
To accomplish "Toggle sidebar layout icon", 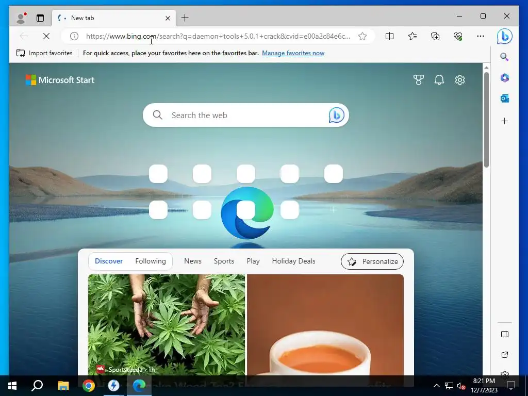I will point(504,334).
